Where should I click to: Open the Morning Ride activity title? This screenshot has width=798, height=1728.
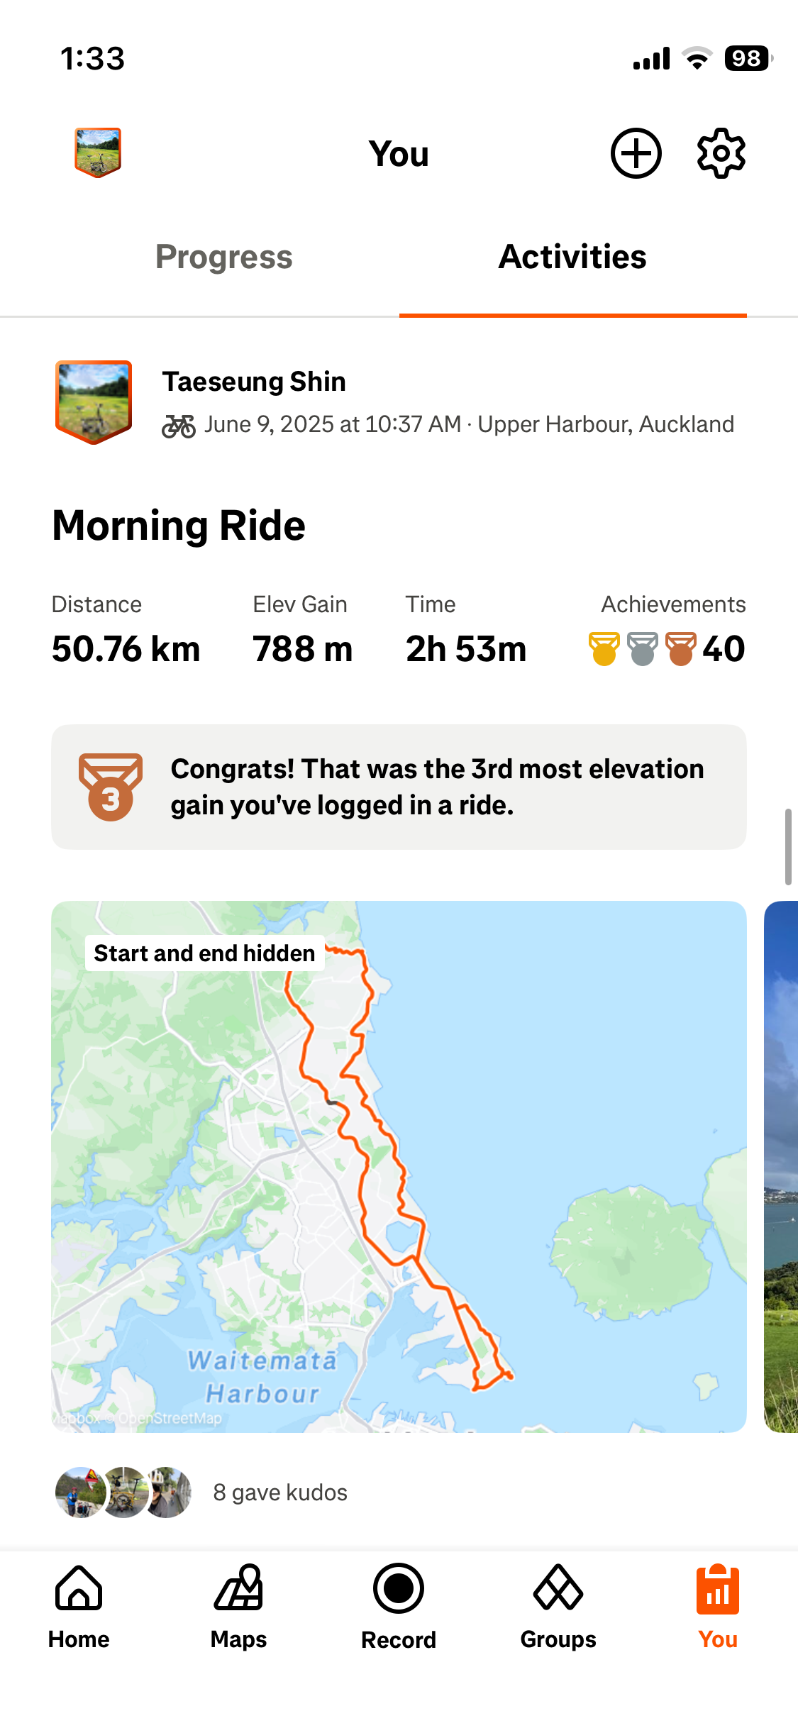[x=179, y=526]
